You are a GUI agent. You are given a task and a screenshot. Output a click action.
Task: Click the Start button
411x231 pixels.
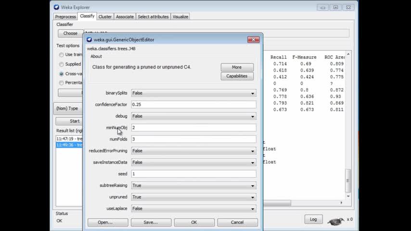69,121
